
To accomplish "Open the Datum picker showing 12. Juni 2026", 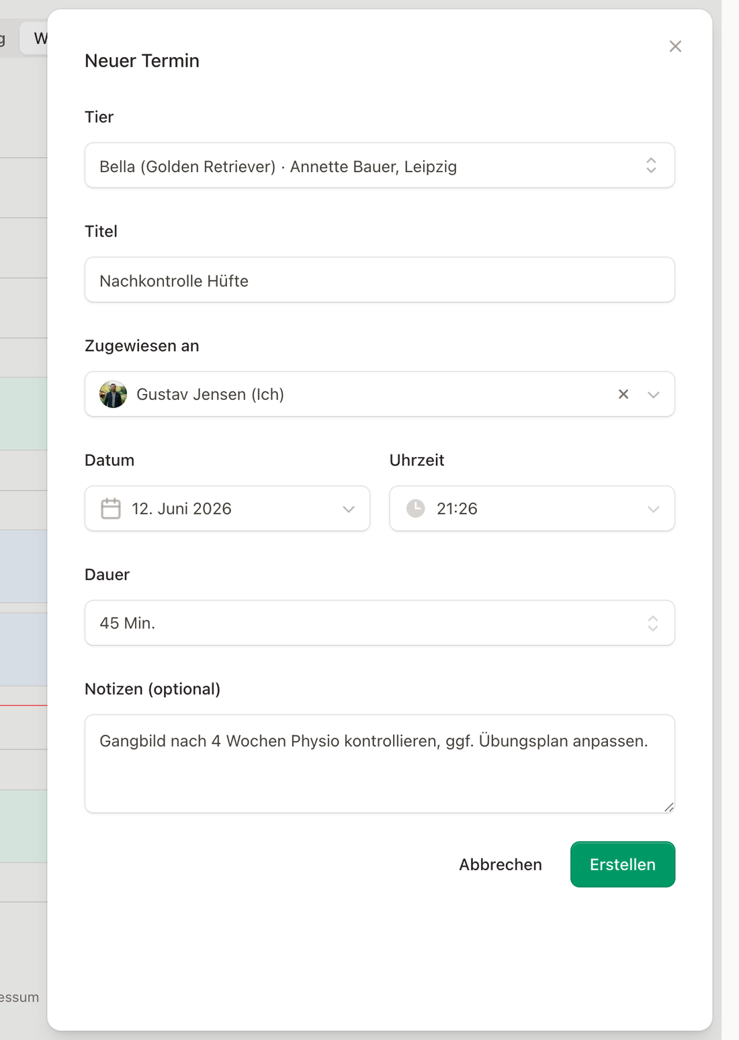I will [x=227, y=508].
